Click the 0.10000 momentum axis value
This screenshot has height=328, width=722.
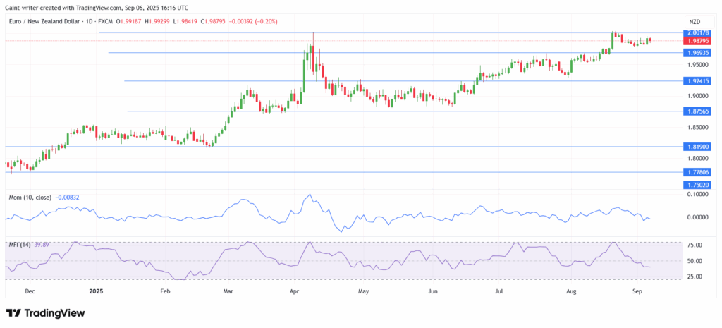pos(698,195)
